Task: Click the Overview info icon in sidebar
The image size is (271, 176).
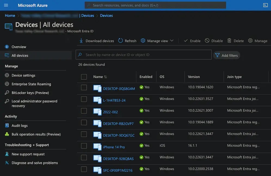Action: point(7,47)
